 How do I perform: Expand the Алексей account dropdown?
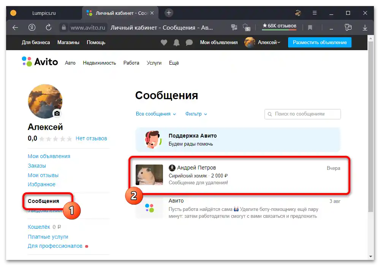269,43
